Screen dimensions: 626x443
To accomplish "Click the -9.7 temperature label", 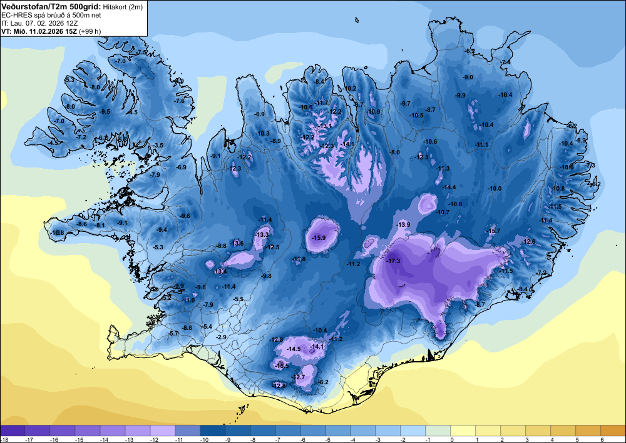I will click(x=405, y=103).
